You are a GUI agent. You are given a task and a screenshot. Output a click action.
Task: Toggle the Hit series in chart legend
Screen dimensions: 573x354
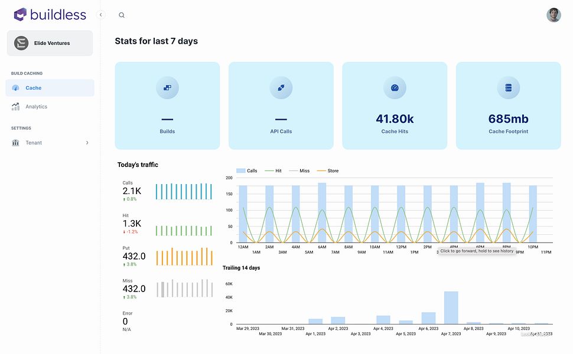(273, 171)
